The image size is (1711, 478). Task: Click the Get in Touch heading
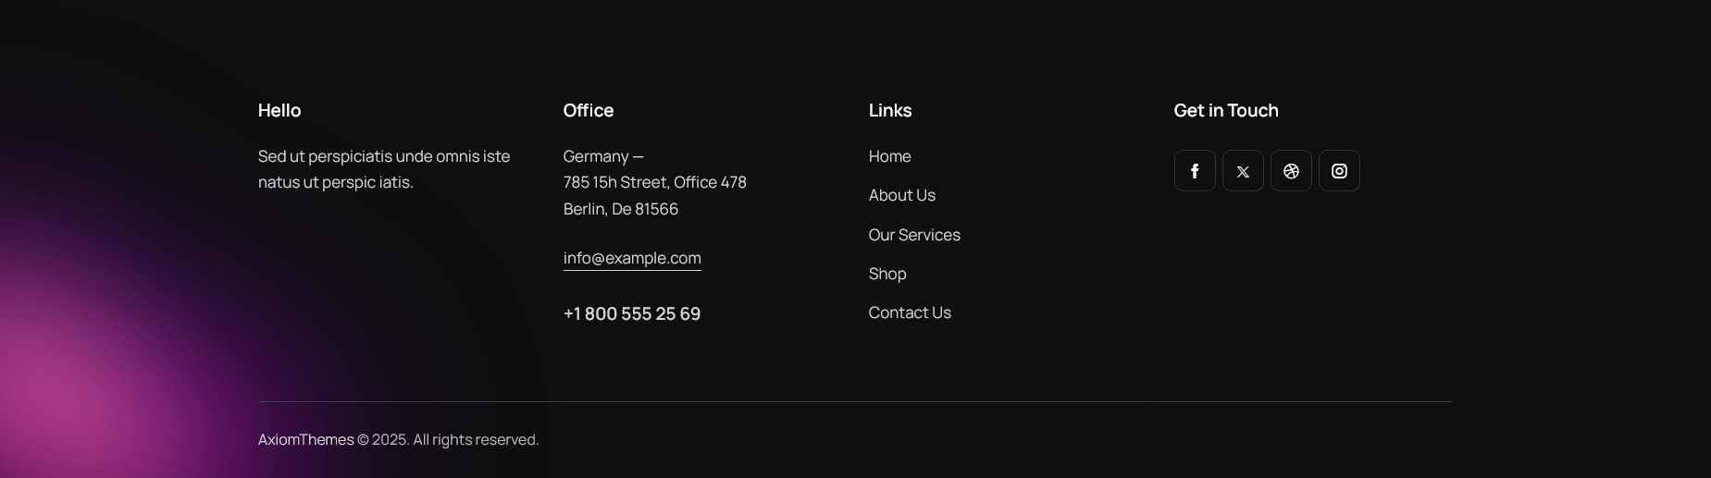[1226, 110]
